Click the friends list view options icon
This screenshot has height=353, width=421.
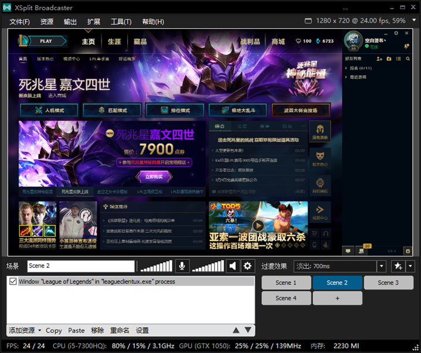point(399,59)
